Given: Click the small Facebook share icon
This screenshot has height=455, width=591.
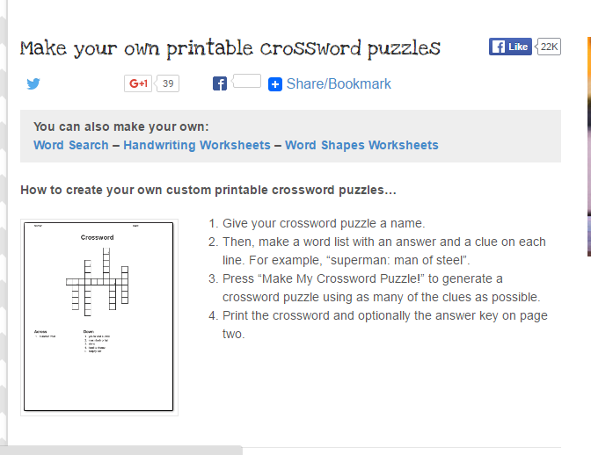Looking at the screenshot, I should pos(220,84).
